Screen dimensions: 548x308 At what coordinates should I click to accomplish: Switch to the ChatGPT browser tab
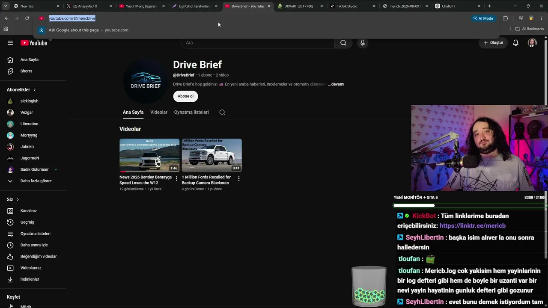tap(457, 6)
